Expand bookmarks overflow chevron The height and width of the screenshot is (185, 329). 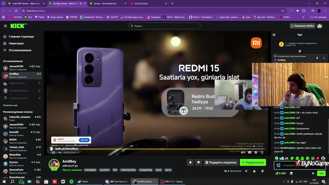[303, 17]
